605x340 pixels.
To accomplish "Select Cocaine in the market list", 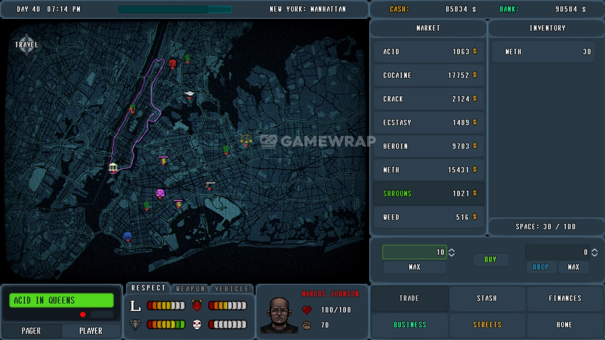I will (429, 75).
